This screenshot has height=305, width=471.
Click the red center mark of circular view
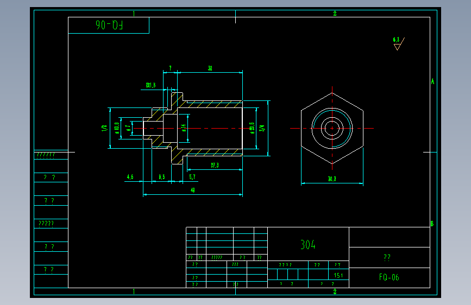pyautogui.click(x=332, y=128)
